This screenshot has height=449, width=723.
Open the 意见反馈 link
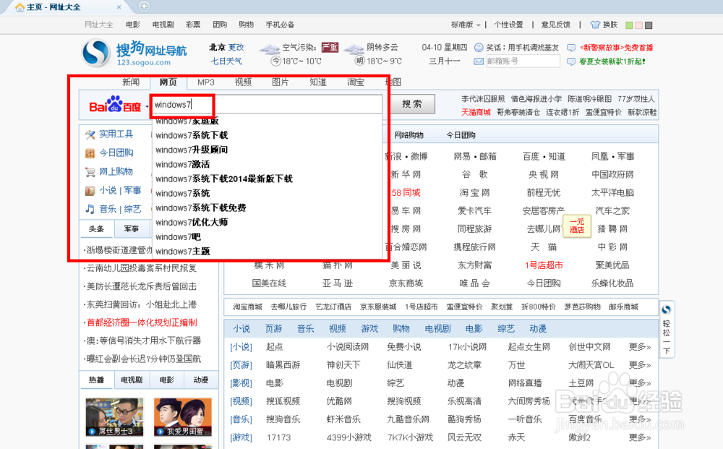(x=555, y=25)
